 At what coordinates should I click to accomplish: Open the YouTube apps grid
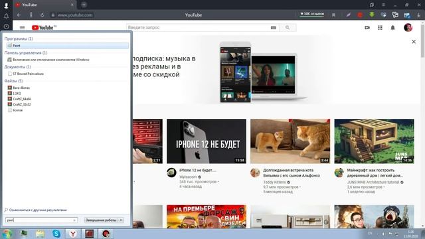tap(380, 27)
